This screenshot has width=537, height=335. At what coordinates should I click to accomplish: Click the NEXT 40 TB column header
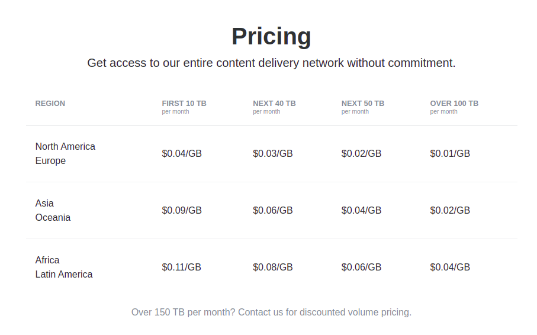[x=274, y=104]
